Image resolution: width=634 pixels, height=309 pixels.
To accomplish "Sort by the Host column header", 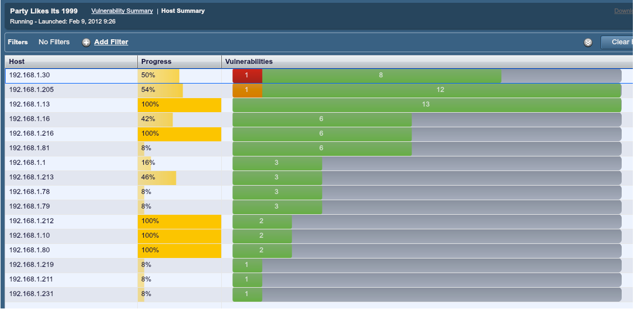I will (x=71, y=62).
